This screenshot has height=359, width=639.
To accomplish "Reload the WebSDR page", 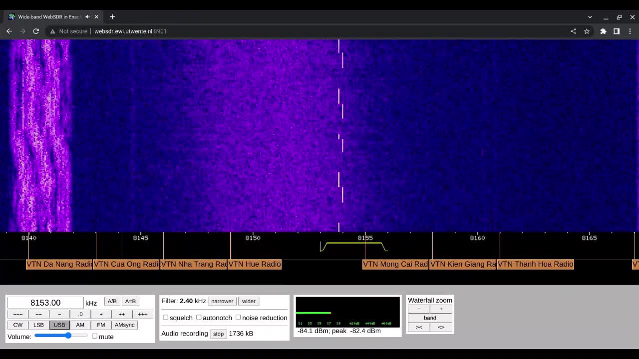I will (36, 31).
